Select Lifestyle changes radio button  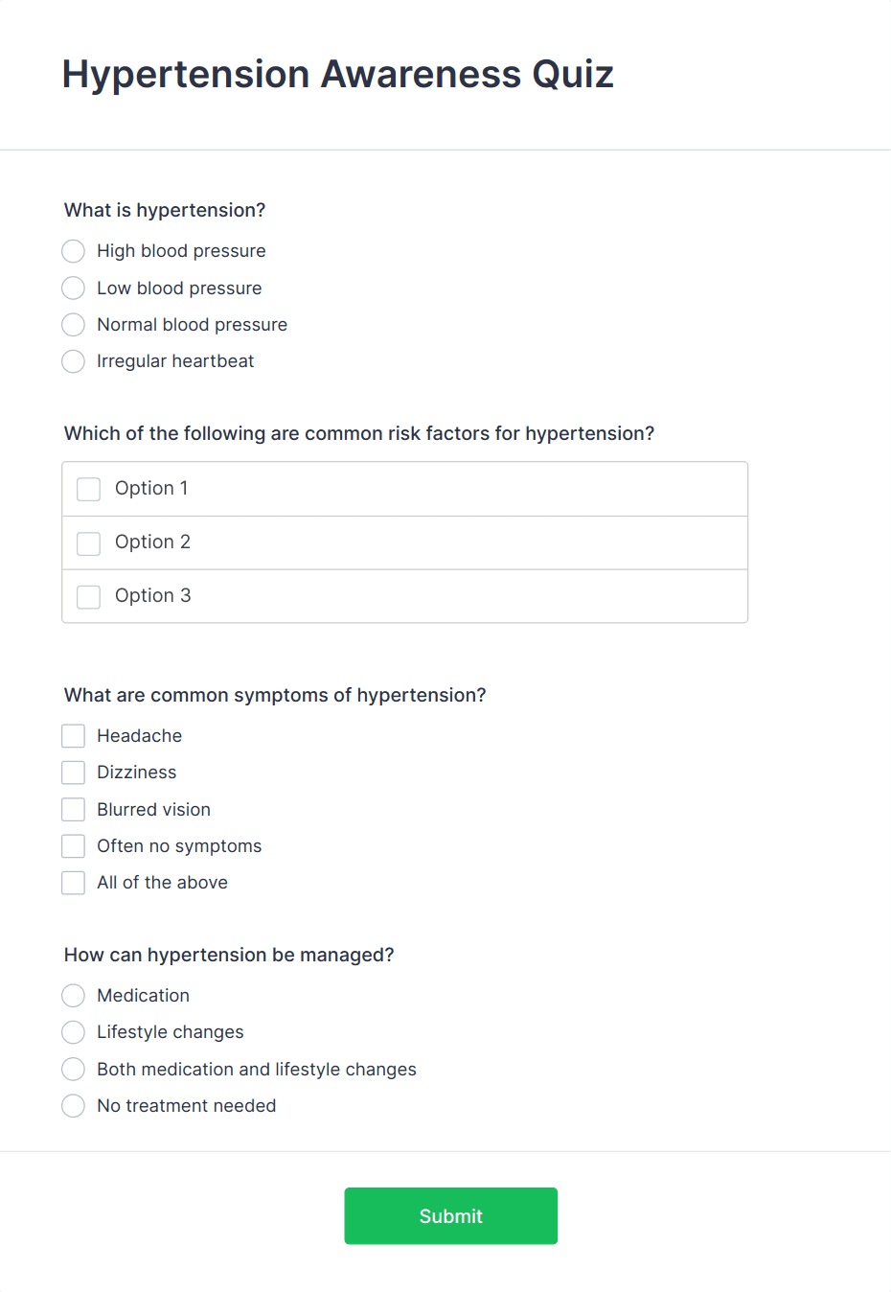tap(74, 1032)
